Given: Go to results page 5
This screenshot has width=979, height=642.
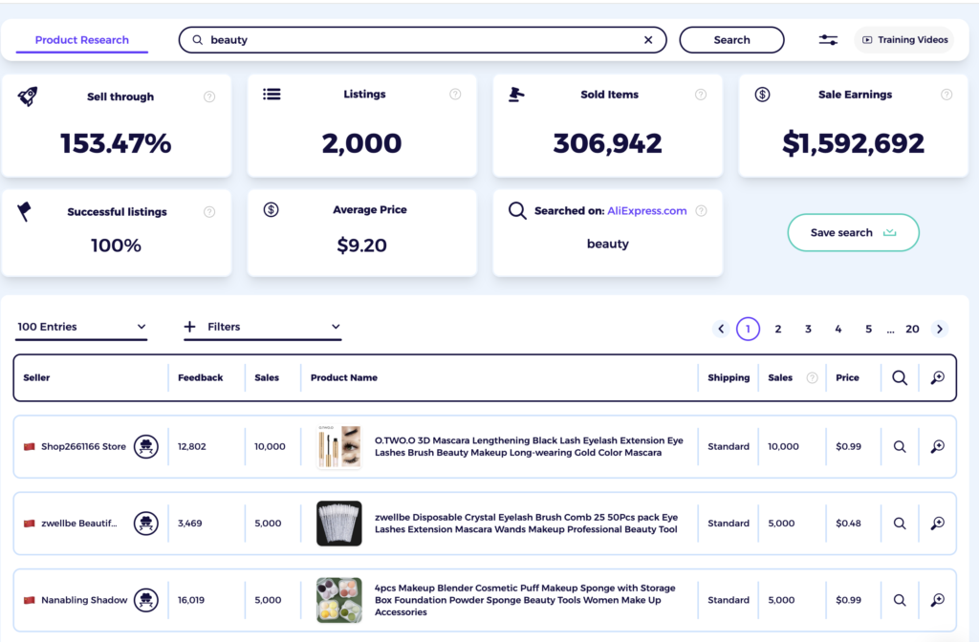Looking at the screenshot, I should click(x=868, y=328).
